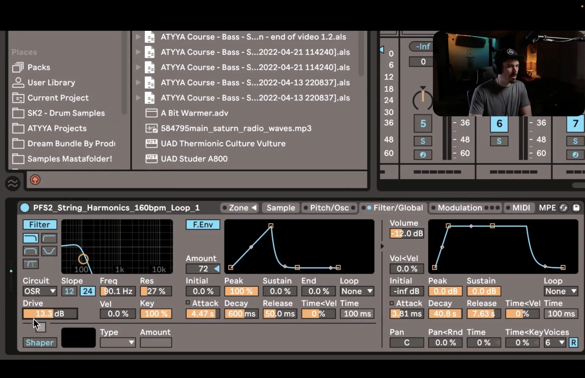Select the high-pass filter type icon
Image resolution: width=585 pixels, height=378 pixels.
click(49, 238)
